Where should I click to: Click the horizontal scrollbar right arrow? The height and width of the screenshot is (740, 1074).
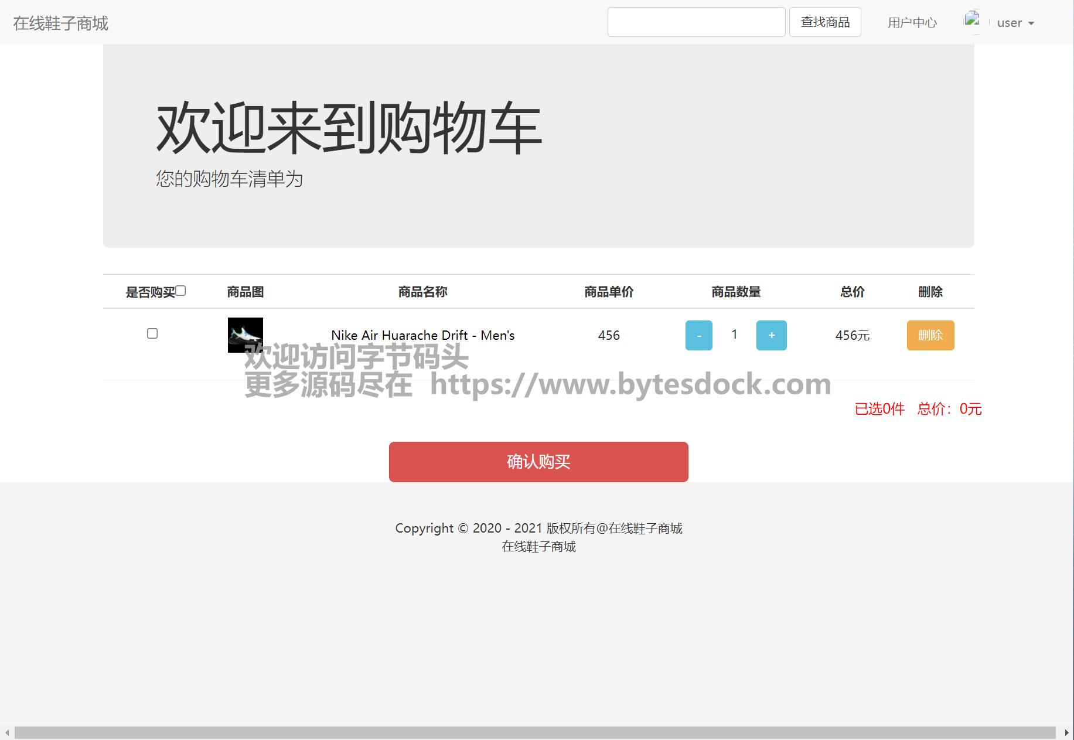(x=1066, y=733)
